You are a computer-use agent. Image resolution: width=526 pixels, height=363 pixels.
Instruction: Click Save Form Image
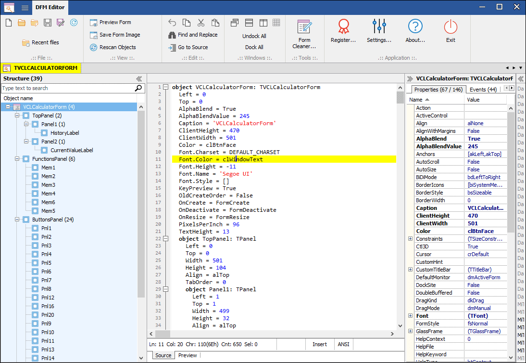[x=115, y=35]
